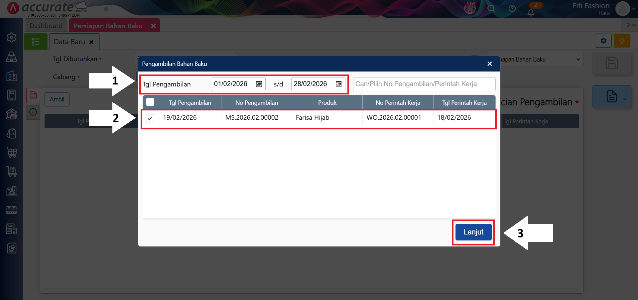Click the save diskette icon
638x300 pixels.
point(612,63)
